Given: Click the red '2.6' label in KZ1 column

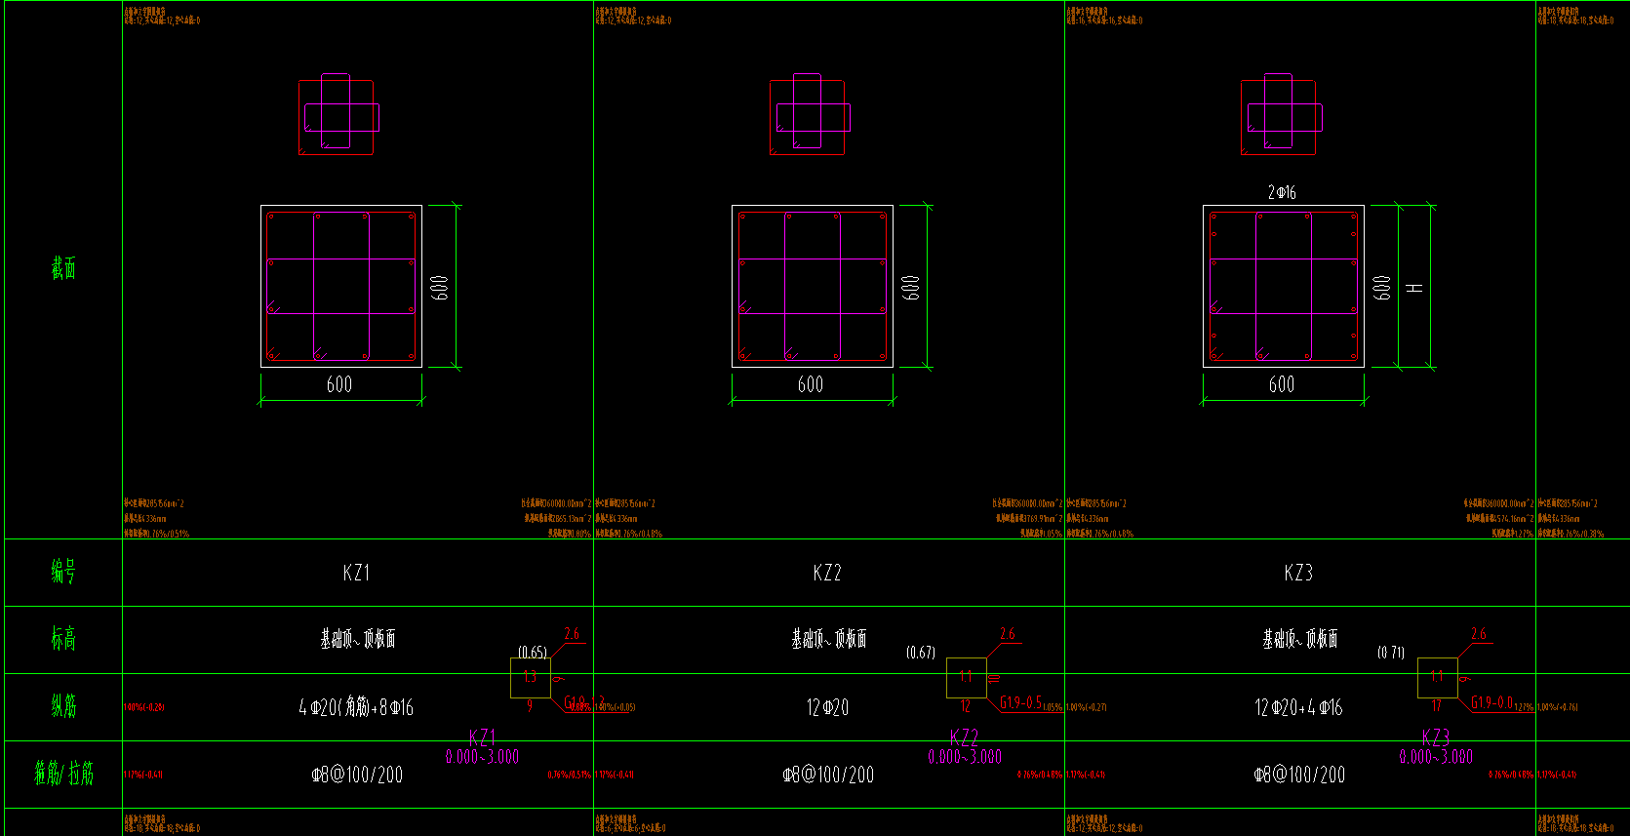Looking at the screenshot, I should [x=572, y=634].
